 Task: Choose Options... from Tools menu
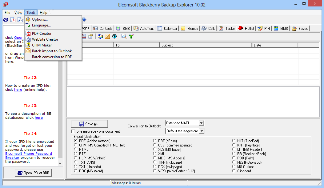click(53, 19)
